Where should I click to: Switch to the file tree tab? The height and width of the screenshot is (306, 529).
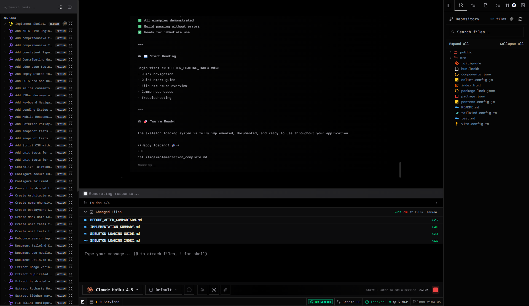(x=461, y=5)
